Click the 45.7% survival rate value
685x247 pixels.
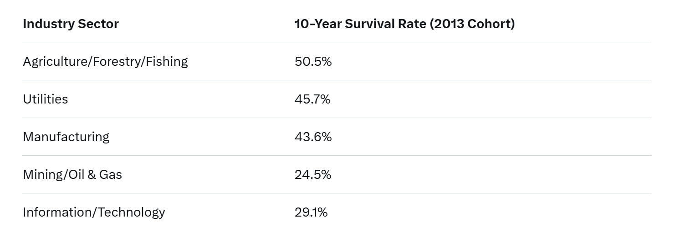coord(312,99)
